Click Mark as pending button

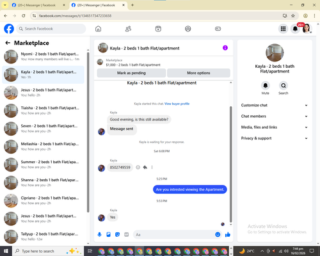131,73
